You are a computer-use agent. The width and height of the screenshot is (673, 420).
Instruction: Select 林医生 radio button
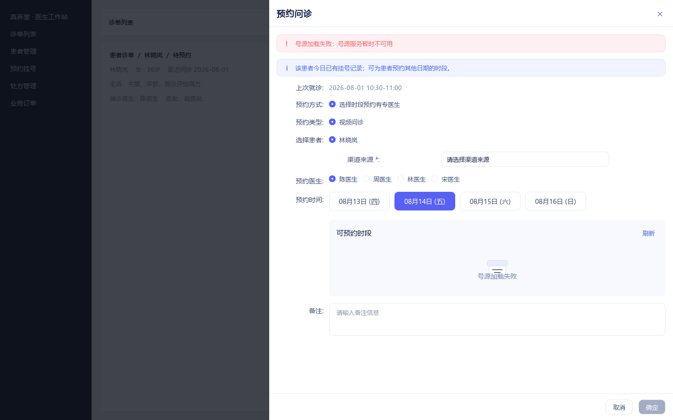pyautogui.click(x=401, y=179)
